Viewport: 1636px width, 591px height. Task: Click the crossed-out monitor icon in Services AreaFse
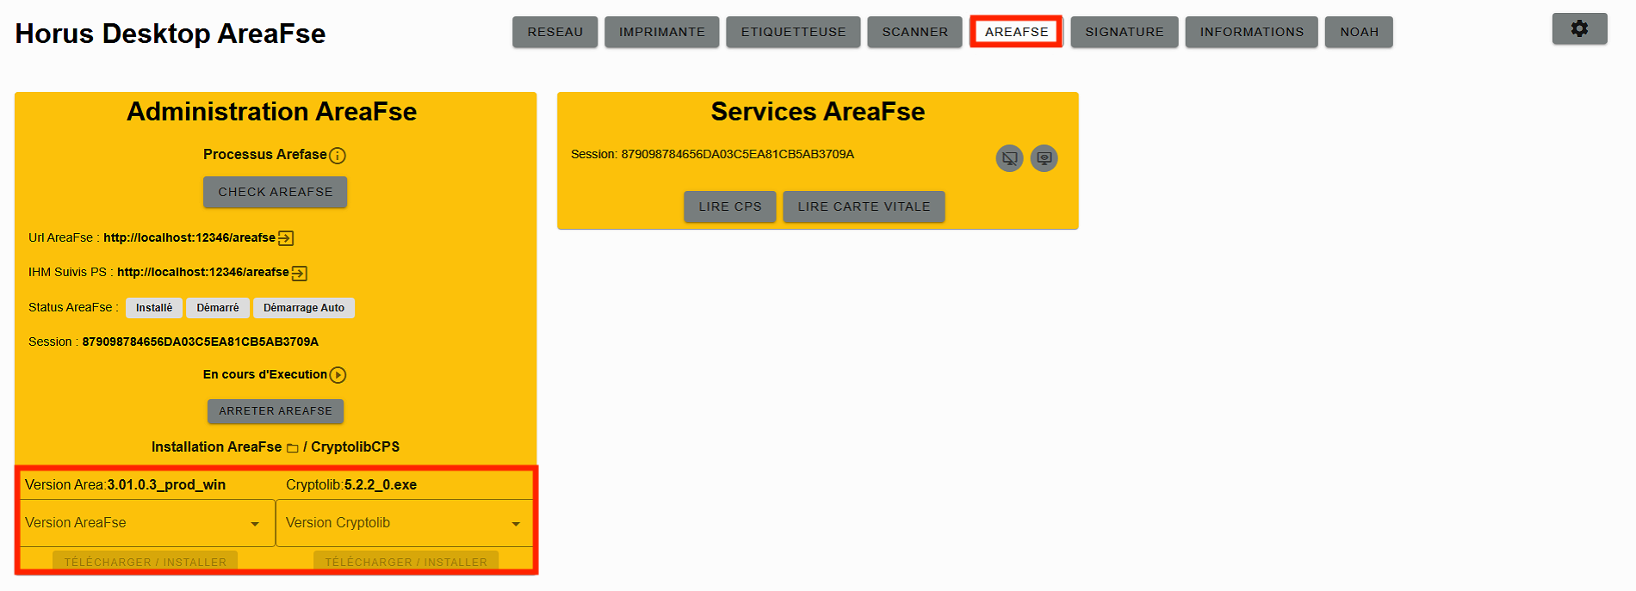(1009, 158)
